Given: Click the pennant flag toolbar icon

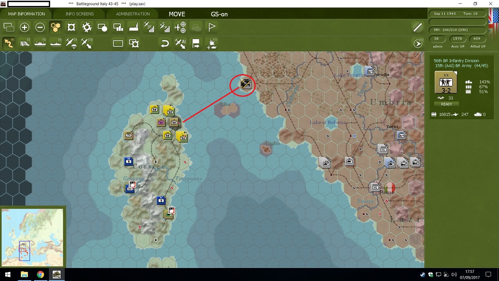Looking at the screenshot, I should pos(212,27).
